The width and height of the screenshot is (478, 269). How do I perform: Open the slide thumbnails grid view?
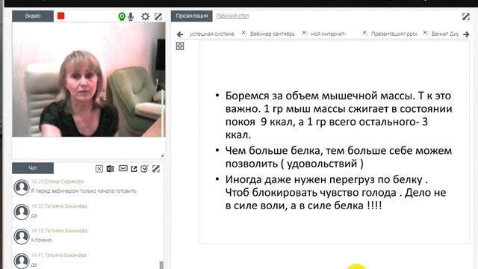coord(180,46)
